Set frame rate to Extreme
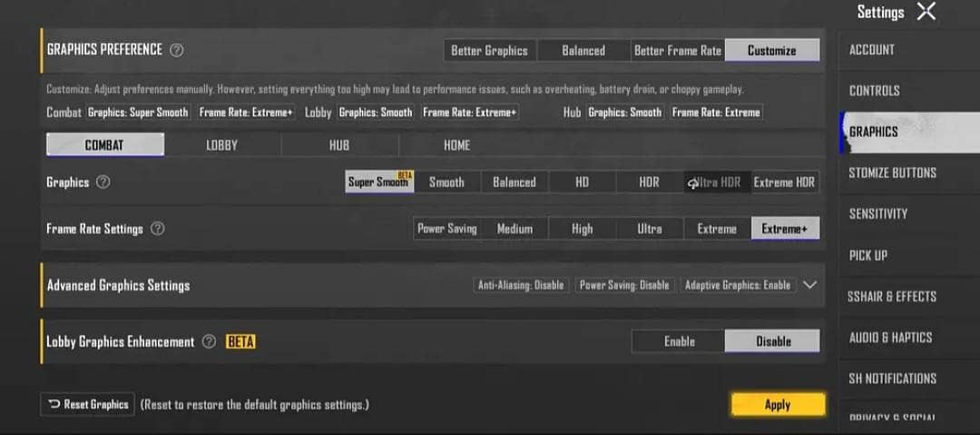980x435 pixels. (717, 229)
